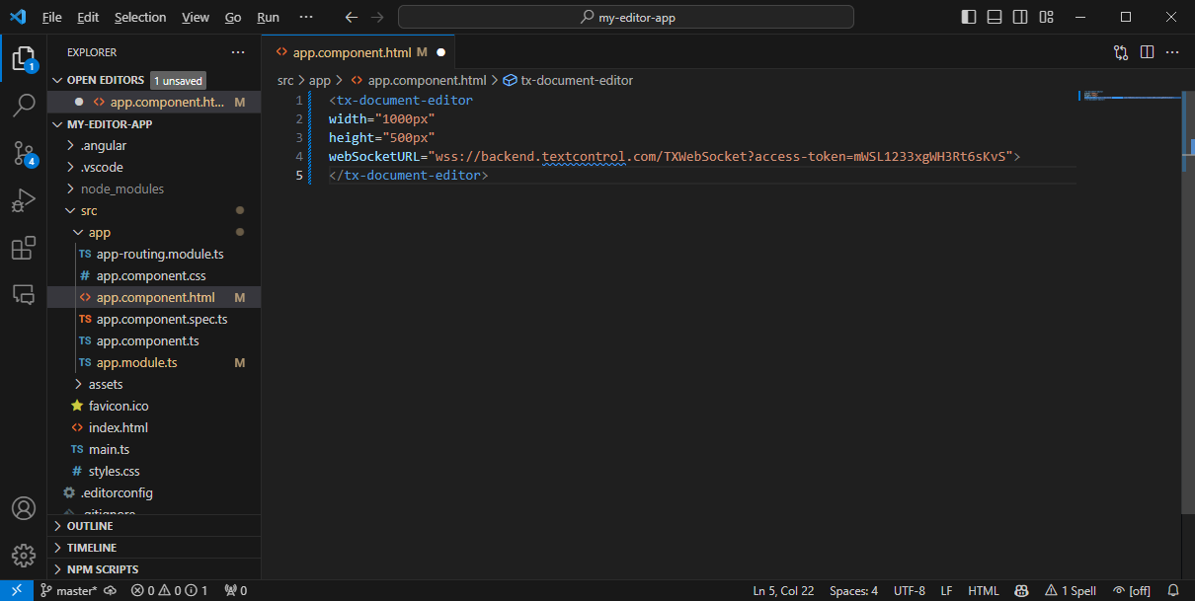Open the View menu
Screen dimensions: 1195x601
coord(196,17)
